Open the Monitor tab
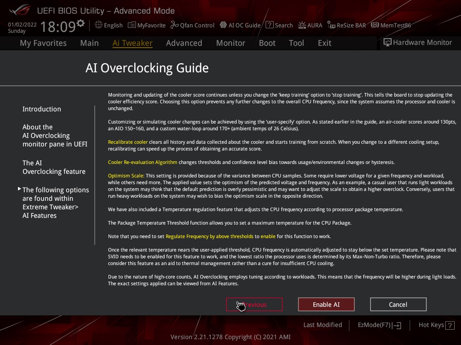Image resolution: width=461 pixels, height=345 pixels. (x=230, y=43)
